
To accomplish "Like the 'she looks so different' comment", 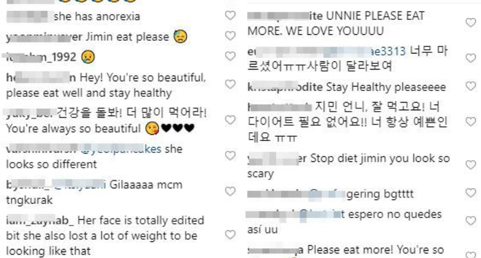I will pyautogui.click(x=230, y=155).
